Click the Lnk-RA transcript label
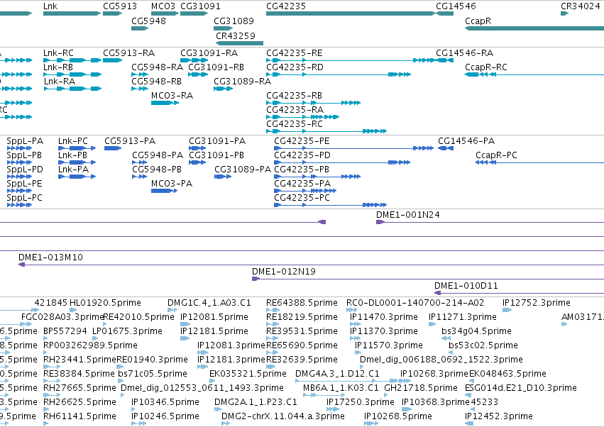 click(60, 82)
